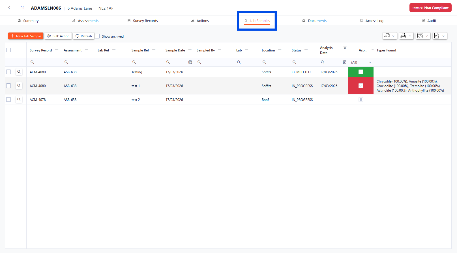Screen dimensions: 457x253
Task: Expand the printer options dropdown
Action: coord(406,36)
